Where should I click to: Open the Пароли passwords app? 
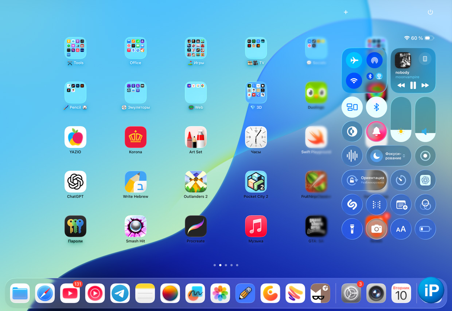pyautogui.click(x=75, y=226)
